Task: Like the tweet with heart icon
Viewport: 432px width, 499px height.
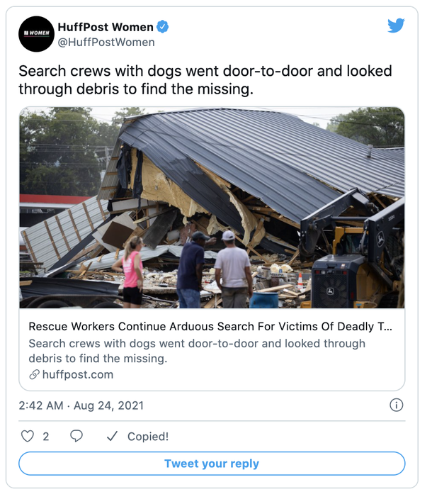Action: 28,436
